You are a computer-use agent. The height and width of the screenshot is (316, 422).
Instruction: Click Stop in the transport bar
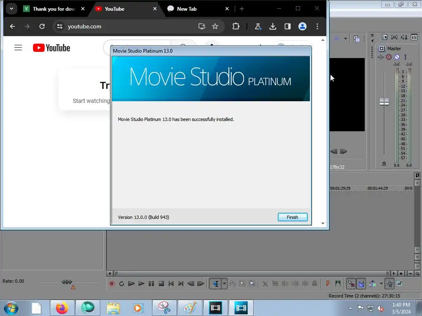(x=161, y=283)
